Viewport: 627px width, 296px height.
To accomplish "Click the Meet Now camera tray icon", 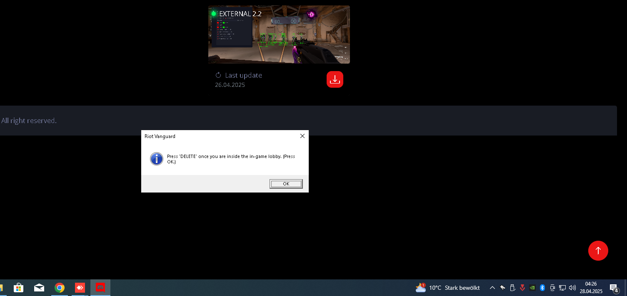I will click(552, 288).
